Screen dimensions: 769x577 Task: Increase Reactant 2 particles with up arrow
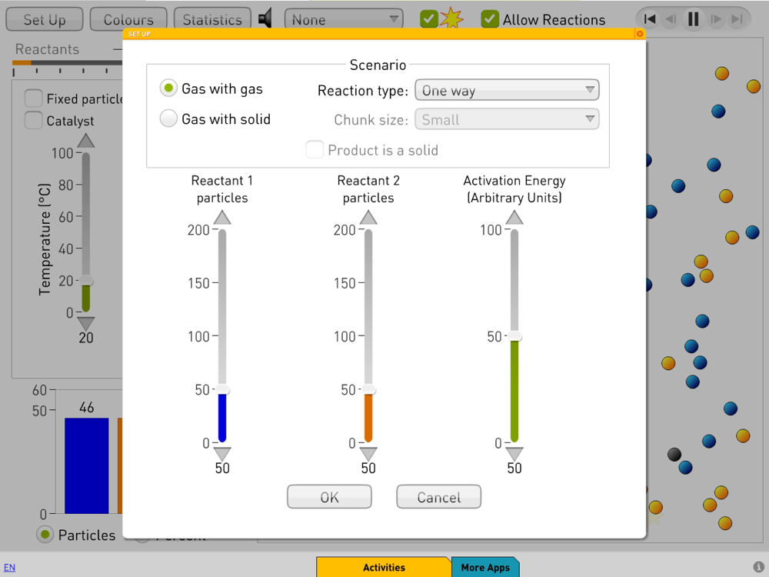[x=368, y=218]
